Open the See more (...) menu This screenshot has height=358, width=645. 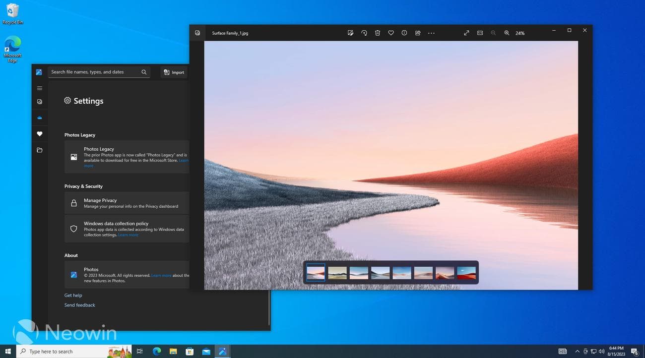point(431,33)
